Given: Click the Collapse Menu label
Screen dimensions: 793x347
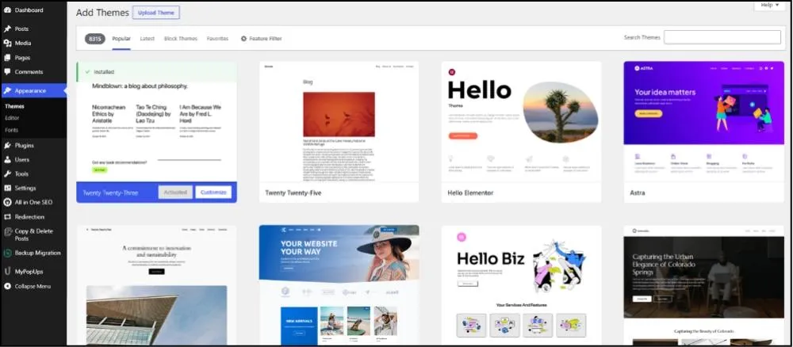Looking at the screenshot, I should coord(33,286).
